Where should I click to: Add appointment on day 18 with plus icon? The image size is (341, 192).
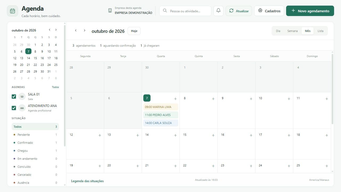(327, 135)
